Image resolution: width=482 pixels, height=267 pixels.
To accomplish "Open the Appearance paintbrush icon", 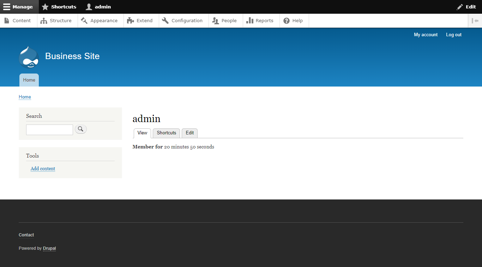I will 84,20.
